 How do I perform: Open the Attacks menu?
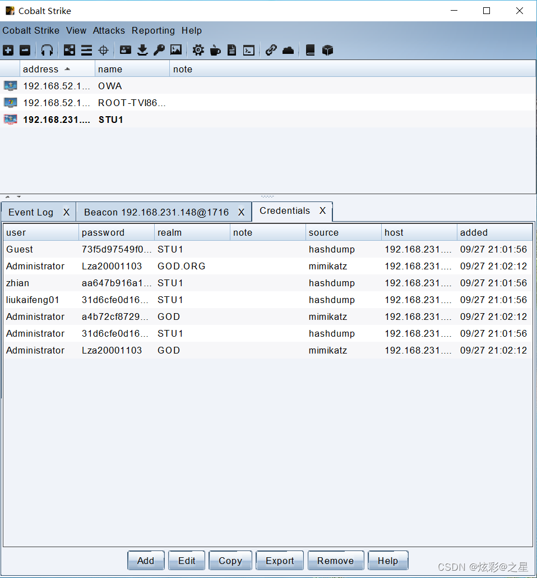pyautogui.click(x=109, y=31)
